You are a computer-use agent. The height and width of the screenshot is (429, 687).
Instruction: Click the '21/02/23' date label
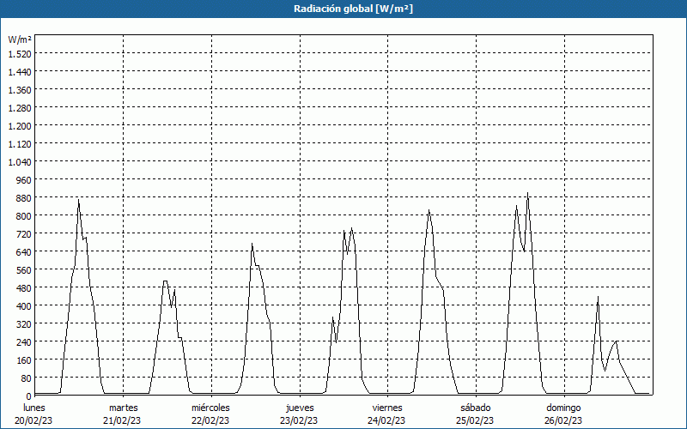tap(122, 420)
